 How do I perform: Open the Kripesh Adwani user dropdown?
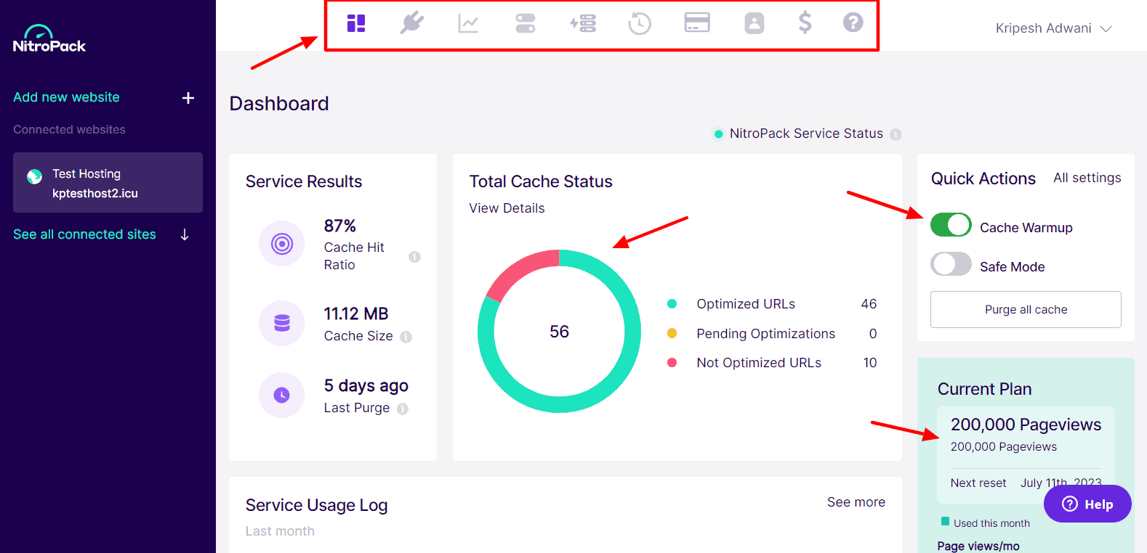pyautogui.click(x=1053, y=28)
